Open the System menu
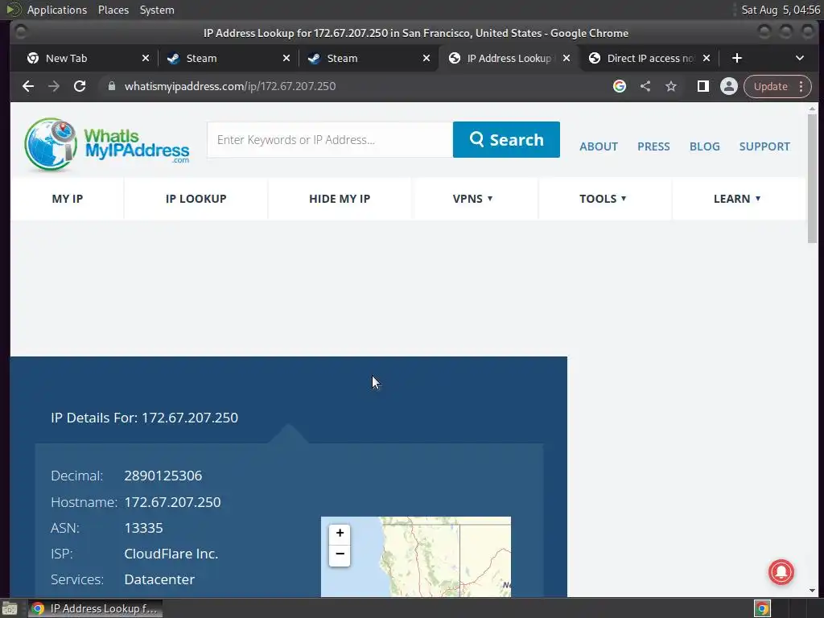Viewport: 824px width, 618px height. point(157,10)
